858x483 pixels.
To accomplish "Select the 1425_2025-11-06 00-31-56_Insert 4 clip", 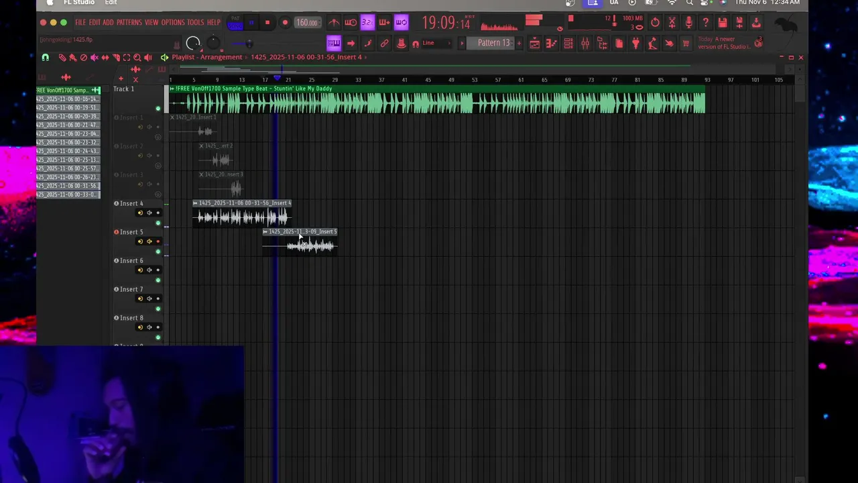I will (x=242, y=213).
